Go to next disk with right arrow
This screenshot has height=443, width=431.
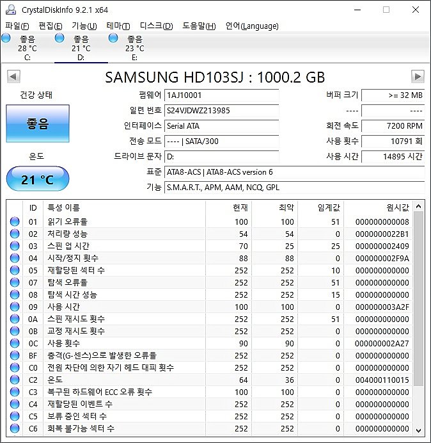point(418,77)
